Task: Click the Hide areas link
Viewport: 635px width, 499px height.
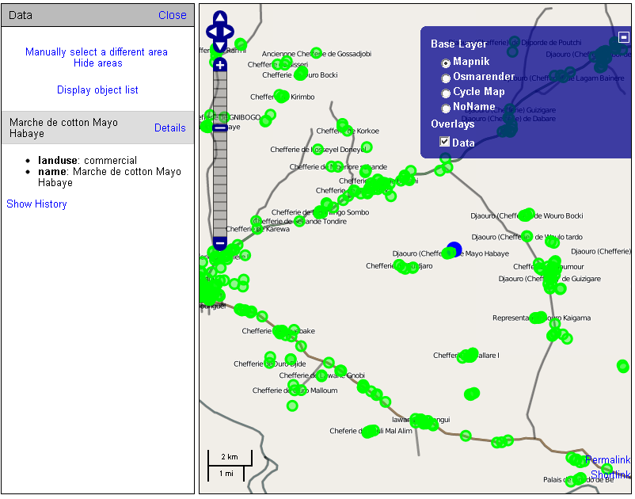Action: (x=97, y=63)
